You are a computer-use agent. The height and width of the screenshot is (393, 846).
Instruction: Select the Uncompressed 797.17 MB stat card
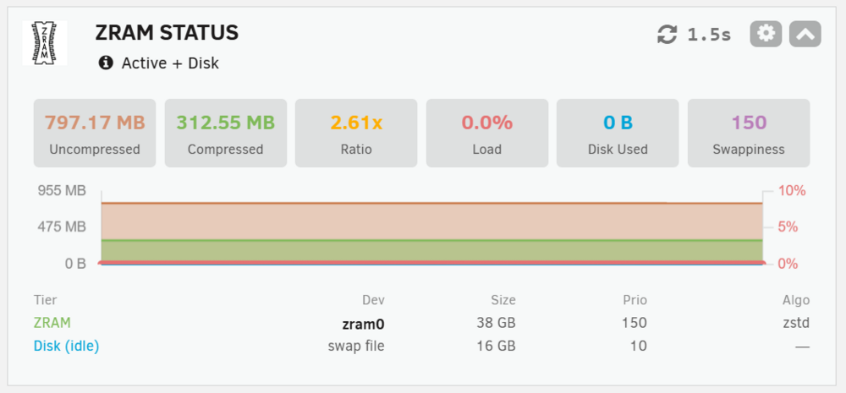(95, 134)
